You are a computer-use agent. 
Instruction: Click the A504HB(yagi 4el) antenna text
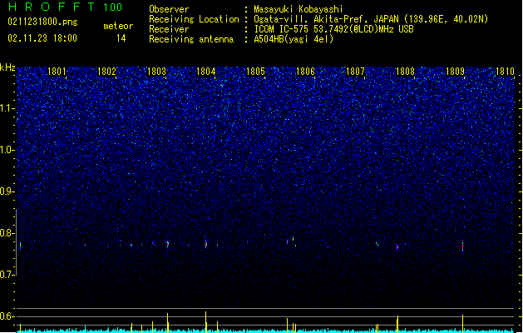(x=294, y=39)
